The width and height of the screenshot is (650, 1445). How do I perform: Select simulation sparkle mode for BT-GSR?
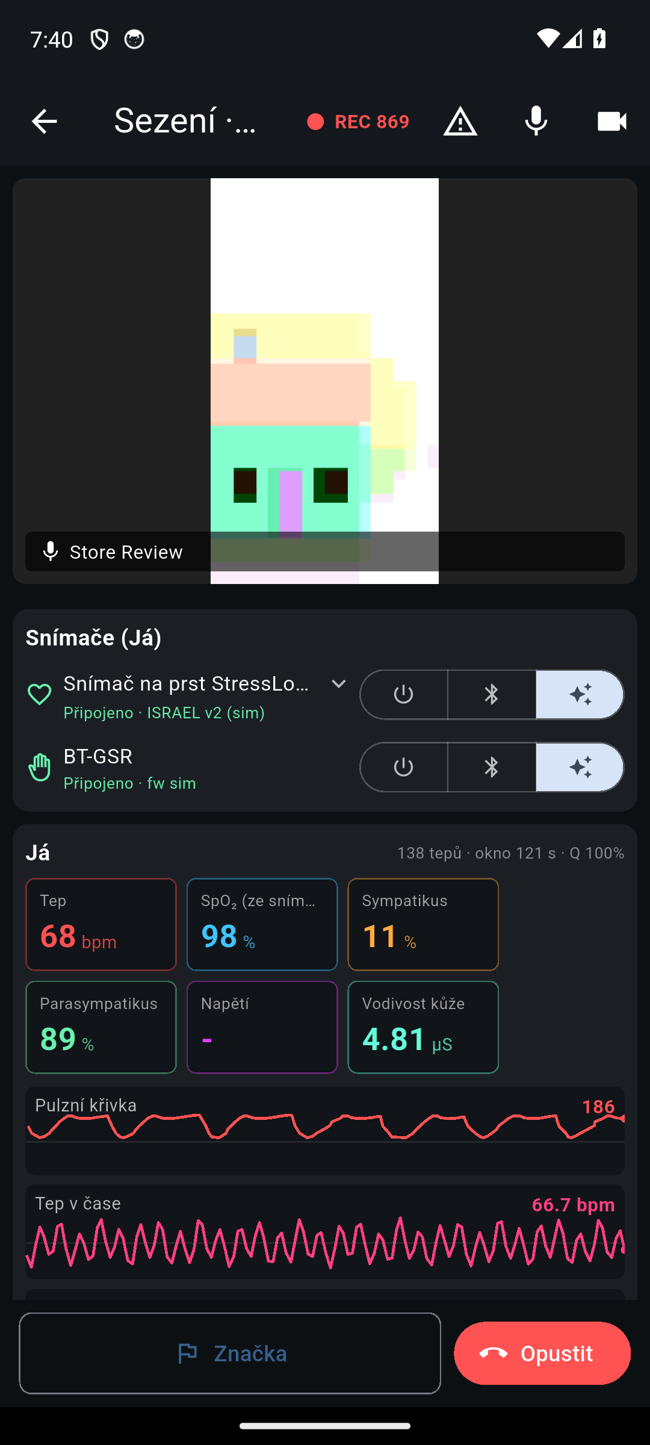580,767
